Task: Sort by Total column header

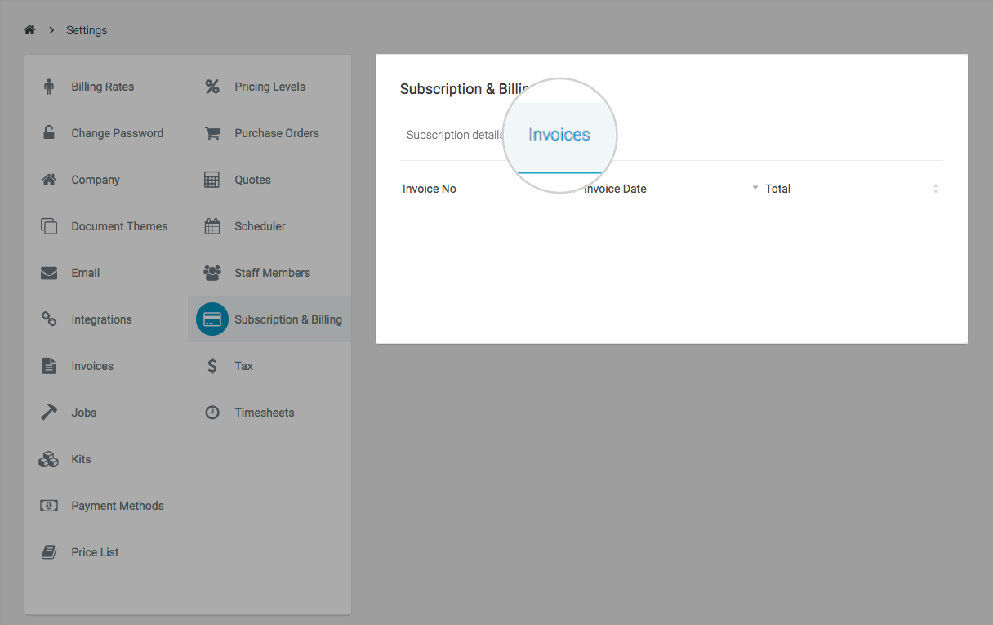Action: click(x=777, y=189)
